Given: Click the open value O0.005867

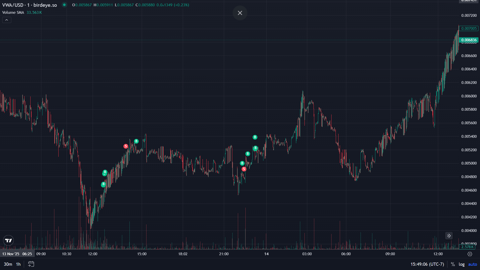Looking at the screenshot, I should pyautogui.click(x=81, y=5).
